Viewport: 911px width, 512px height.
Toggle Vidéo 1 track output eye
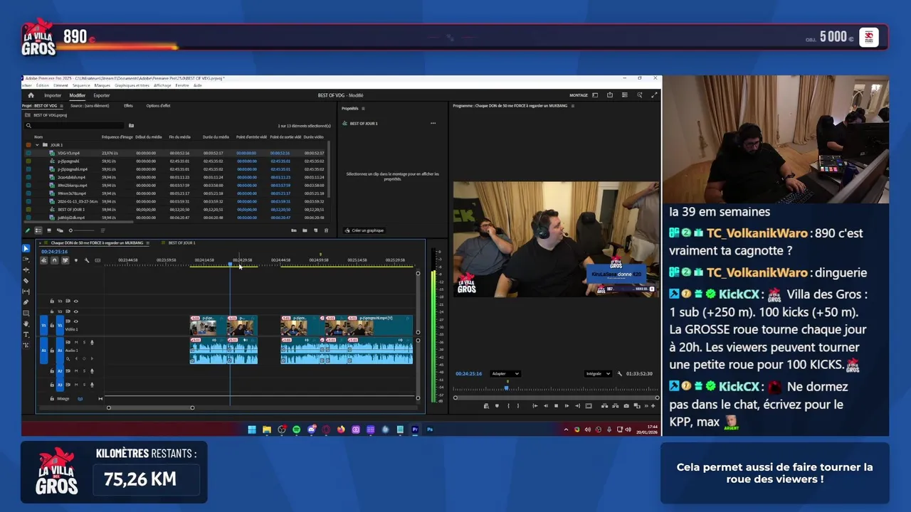coord(76,321)
